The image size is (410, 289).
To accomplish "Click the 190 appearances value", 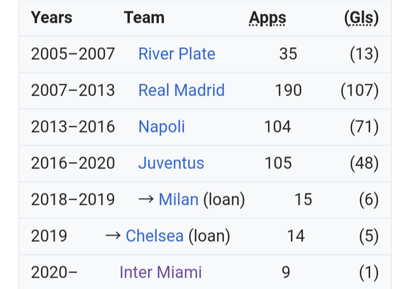I will 288,90.
